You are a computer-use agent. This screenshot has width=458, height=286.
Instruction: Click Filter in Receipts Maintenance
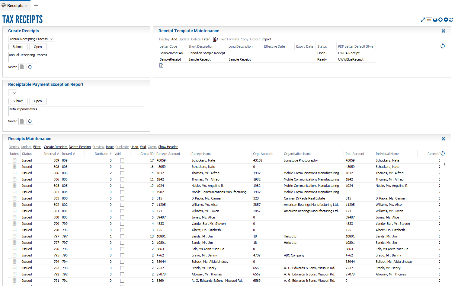tap(37, 147)
